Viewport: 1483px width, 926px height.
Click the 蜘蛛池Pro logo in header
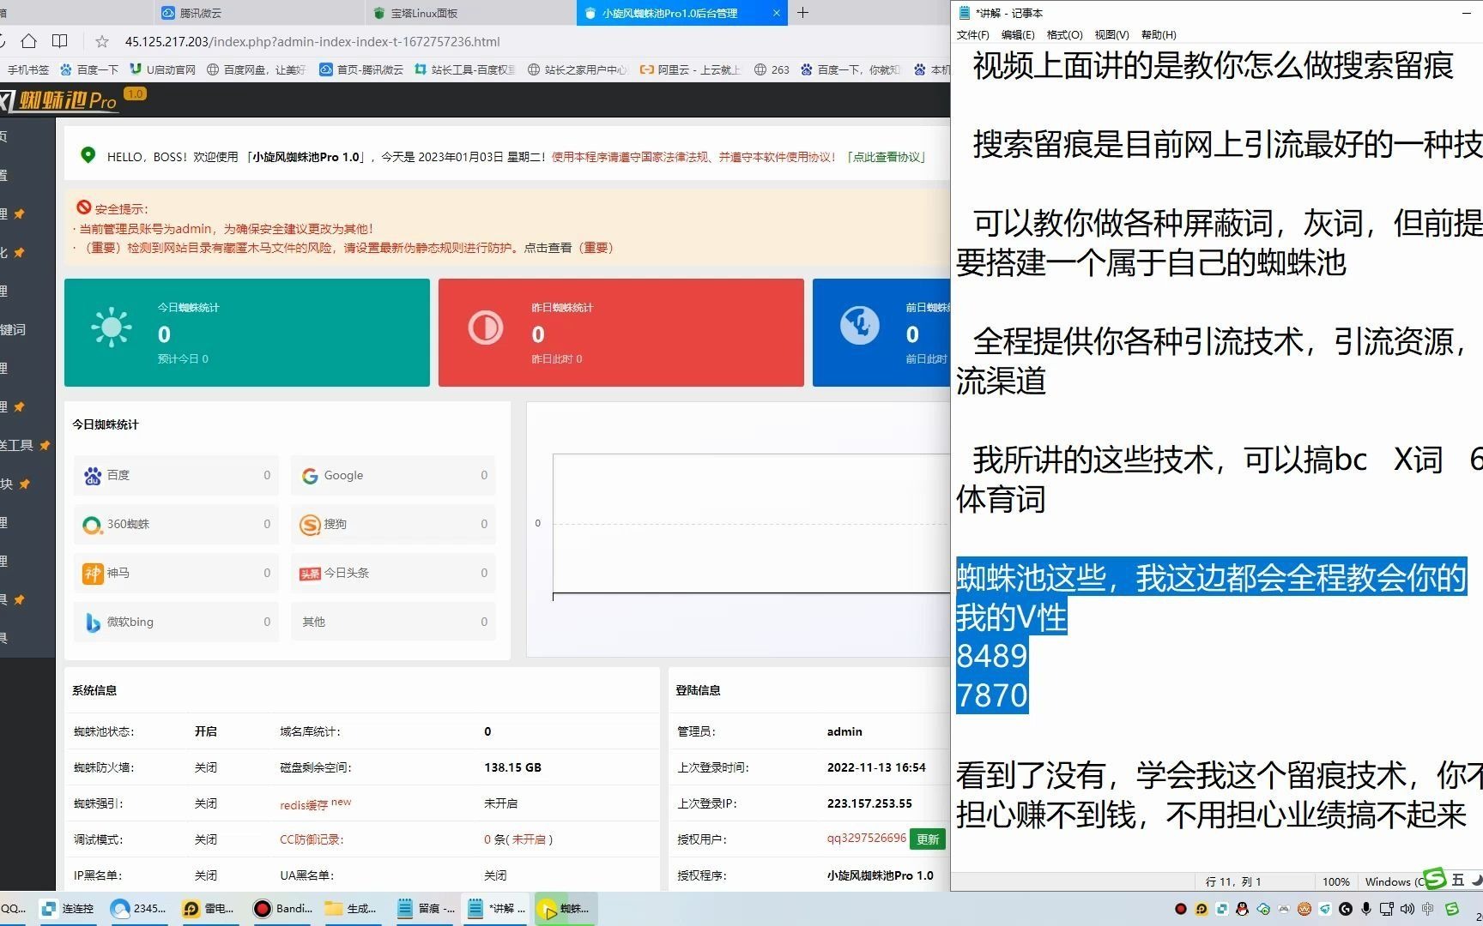tap(60, 100)
